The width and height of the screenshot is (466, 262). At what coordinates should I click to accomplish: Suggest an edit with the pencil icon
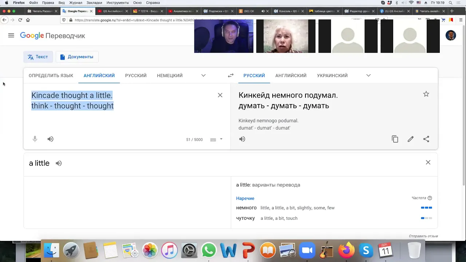coord(411,139)
